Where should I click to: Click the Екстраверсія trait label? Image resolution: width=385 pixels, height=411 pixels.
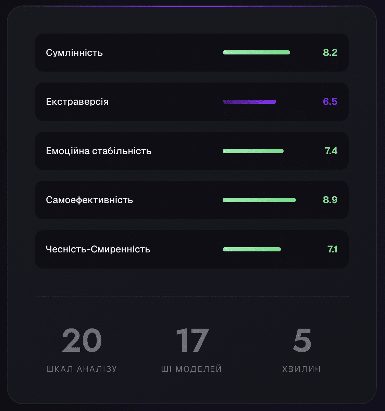pyautogui.click(x=77, y=102)
